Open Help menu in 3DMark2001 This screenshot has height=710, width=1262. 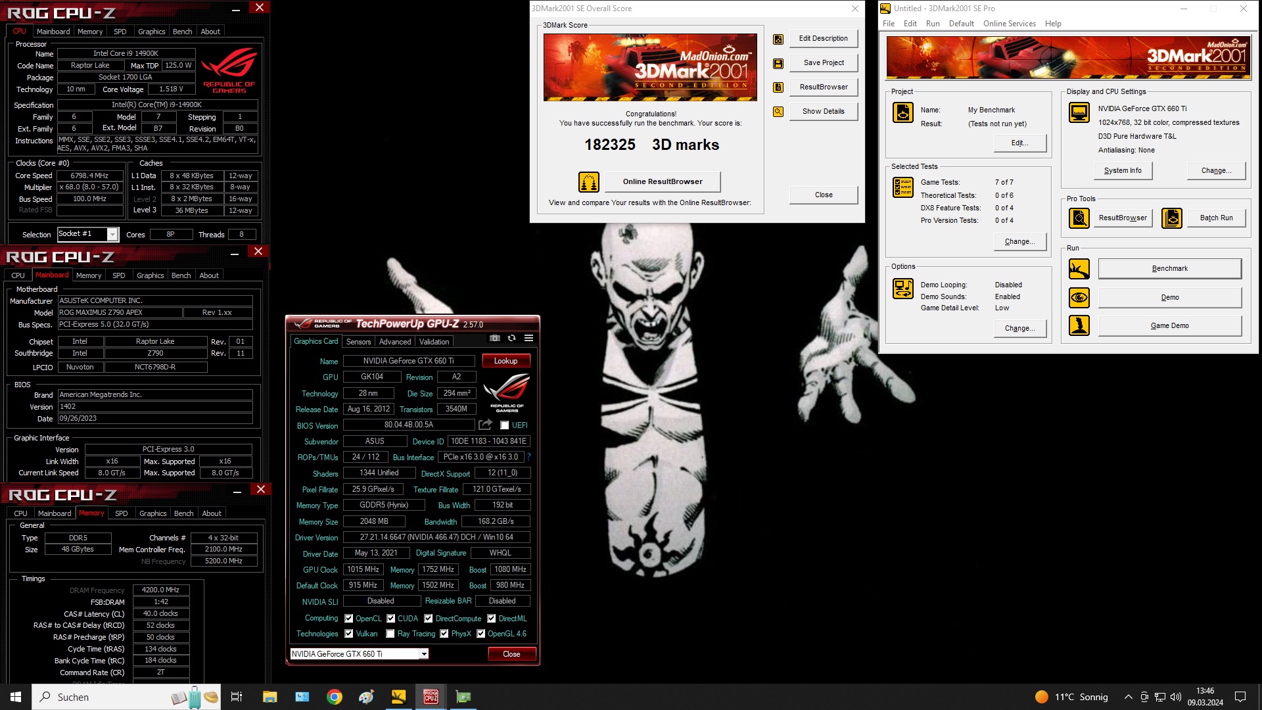coord(1053,24)
